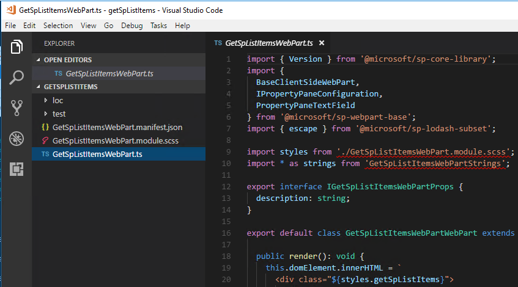Image resolution: width=518 pixels, height=287 pixels.
Task: Open the View menu
Action: click(88, 26)
